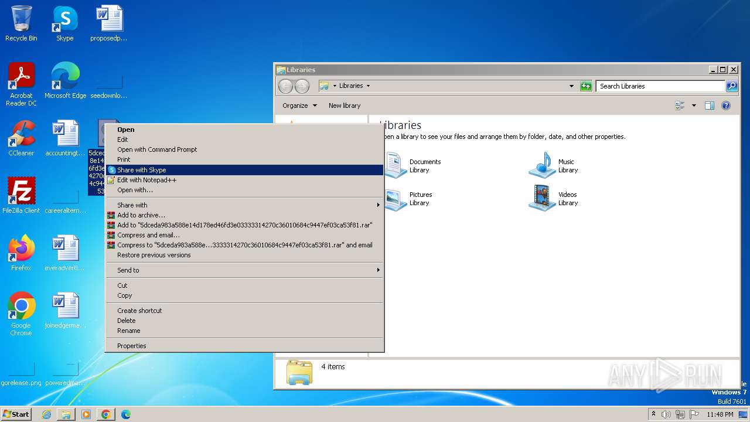Toggle the preview pane button
The width and height of the screenshot is (750, 422).
[710, 105]
